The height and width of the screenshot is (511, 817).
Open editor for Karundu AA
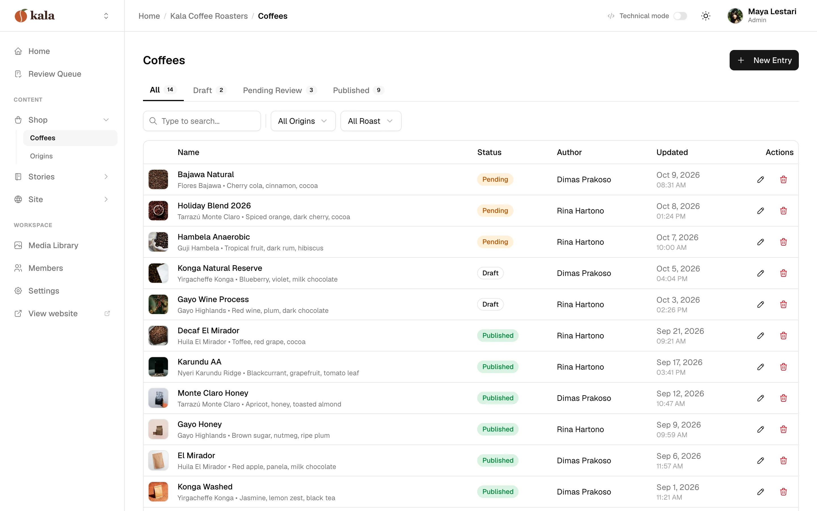tap(760, 367)
